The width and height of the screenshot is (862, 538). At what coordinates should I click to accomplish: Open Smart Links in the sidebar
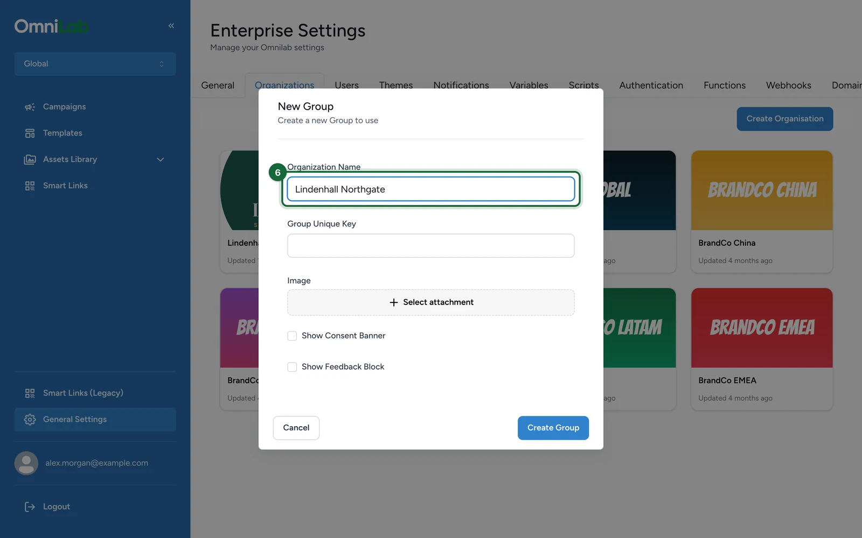click(95, 186)
